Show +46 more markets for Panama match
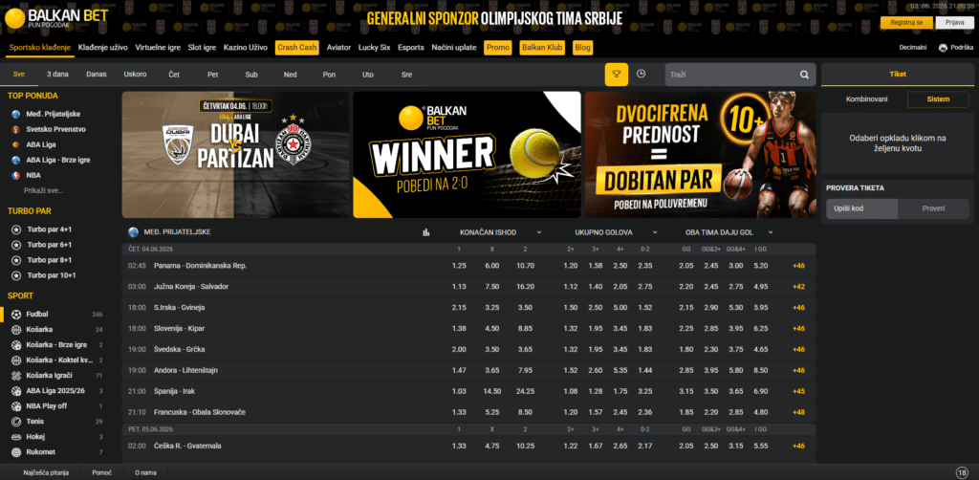The width and height of the screenshot is (979, 480). [798, 265]
